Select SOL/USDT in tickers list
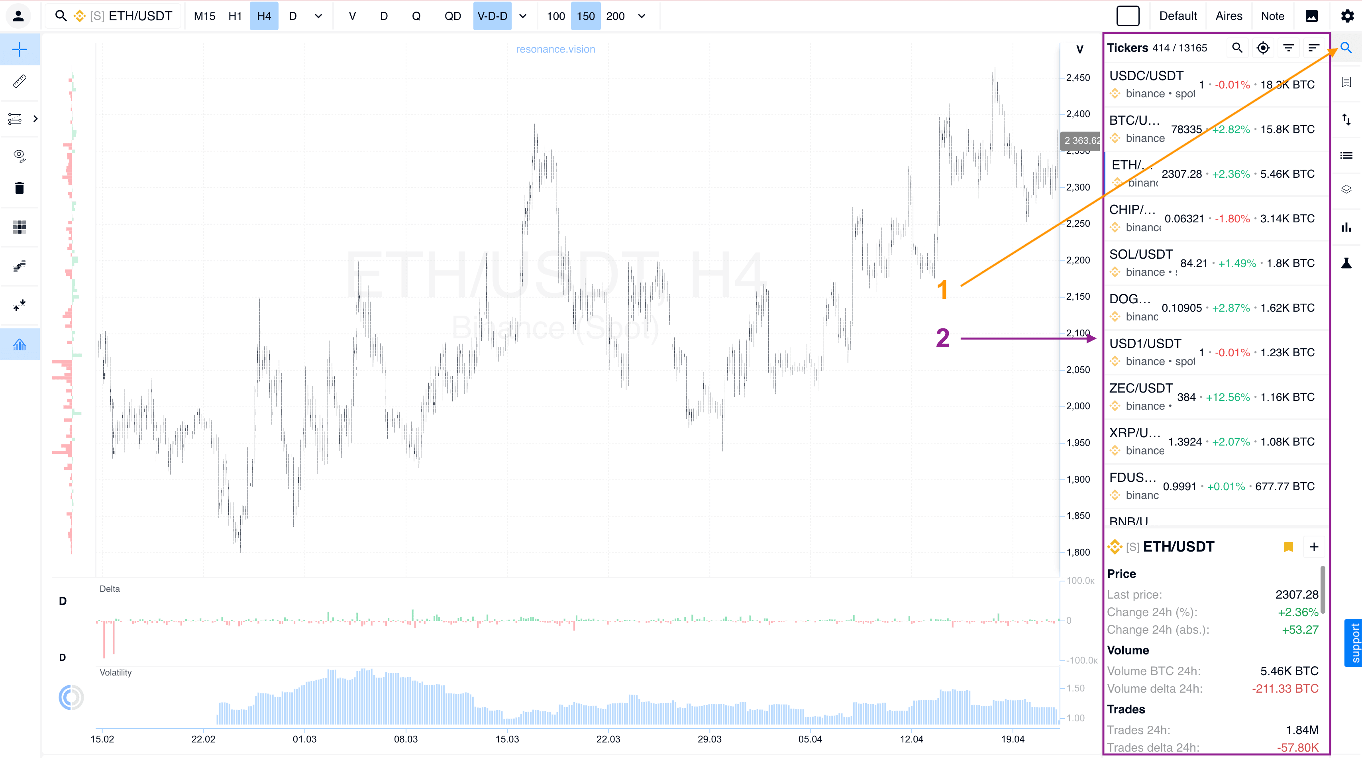The image size is (1362, 758). (1216, 263)
